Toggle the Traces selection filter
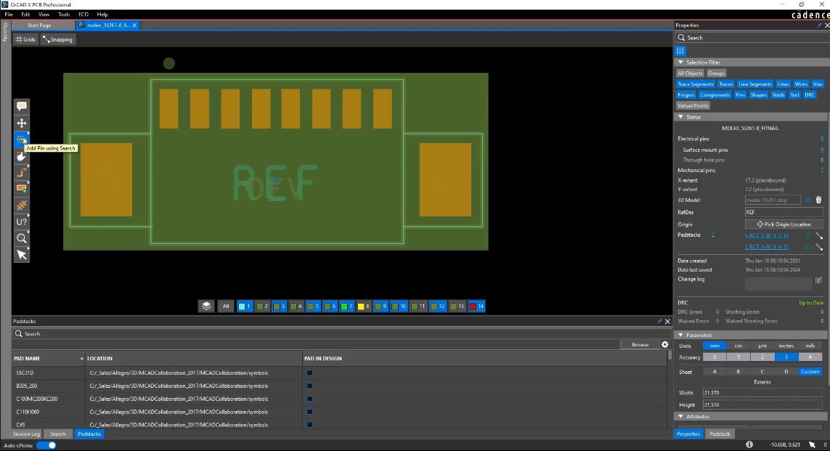The height and width of the screenshot is (451, 830). click(x=726, y=84)
